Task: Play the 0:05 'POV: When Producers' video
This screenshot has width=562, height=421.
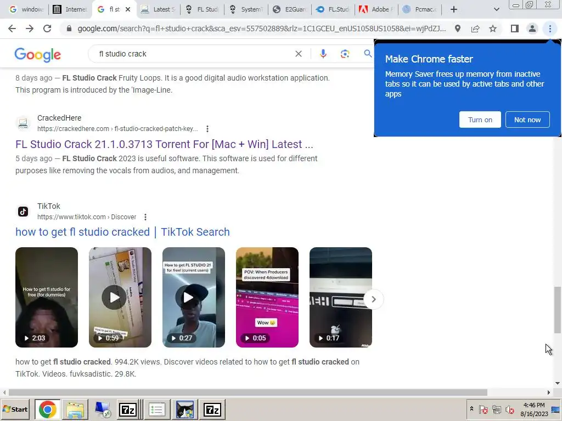Action: [267, 297]
